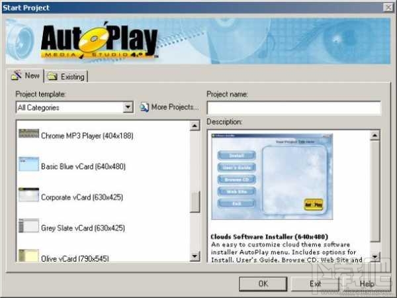Switch to the Existing tab
Screen dimensions: 397x298
(x=66, y=76)
